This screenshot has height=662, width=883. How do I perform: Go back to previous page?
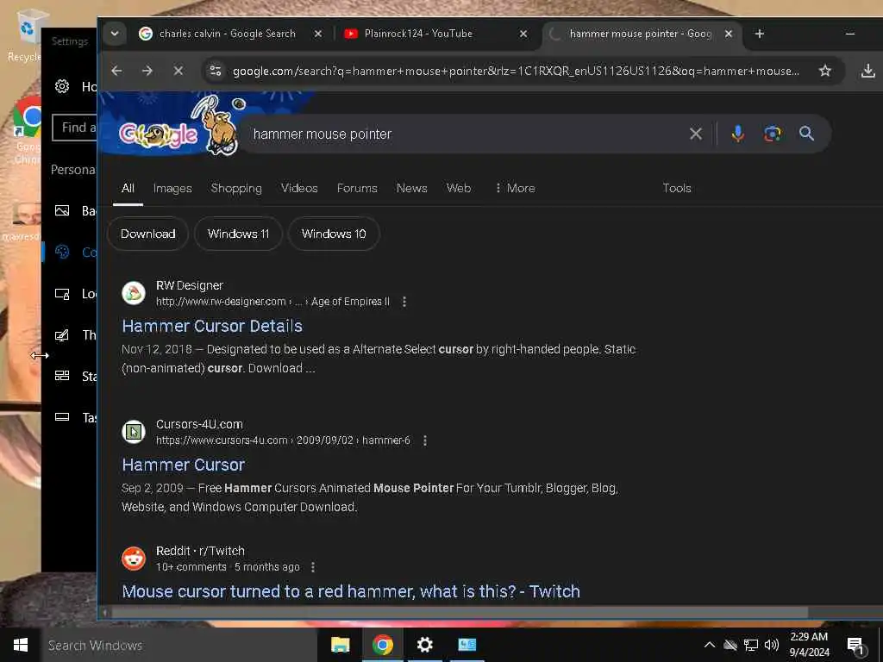(116, 71)
